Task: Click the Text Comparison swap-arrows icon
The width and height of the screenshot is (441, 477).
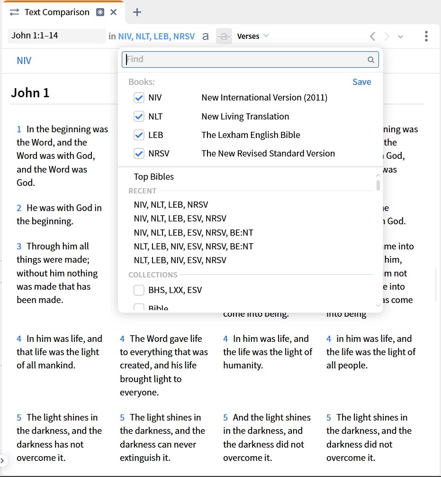Action: click(14, 12)
